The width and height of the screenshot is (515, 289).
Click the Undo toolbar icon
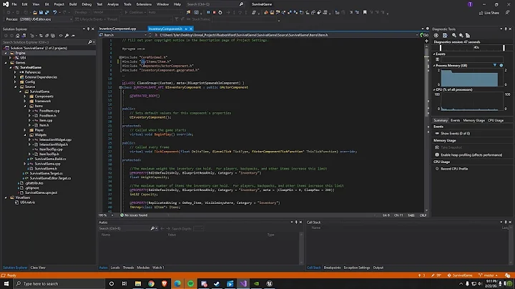pos(55,12)
